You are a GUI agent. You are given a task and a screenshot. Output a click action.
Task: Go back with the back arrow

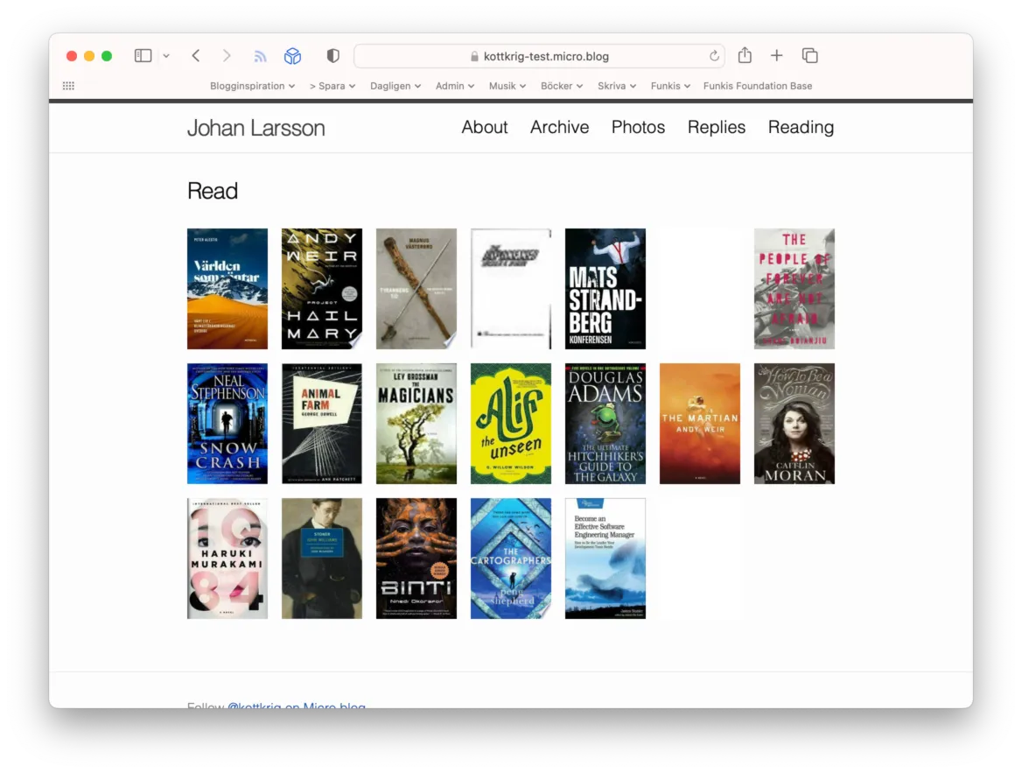tap(195, 55)
